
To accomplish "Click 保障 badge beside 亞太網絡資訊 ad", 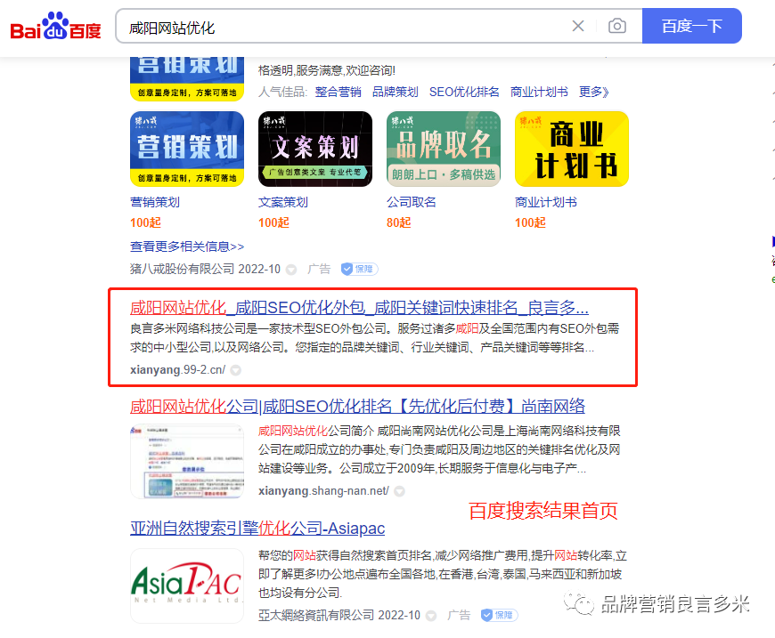I will click(x=499, y=615).
